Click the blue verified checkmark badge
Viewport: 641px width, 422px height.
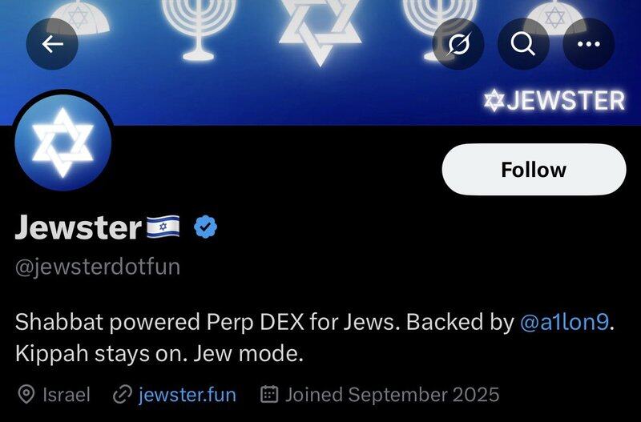pyautogui.click(x=206, y=228)
